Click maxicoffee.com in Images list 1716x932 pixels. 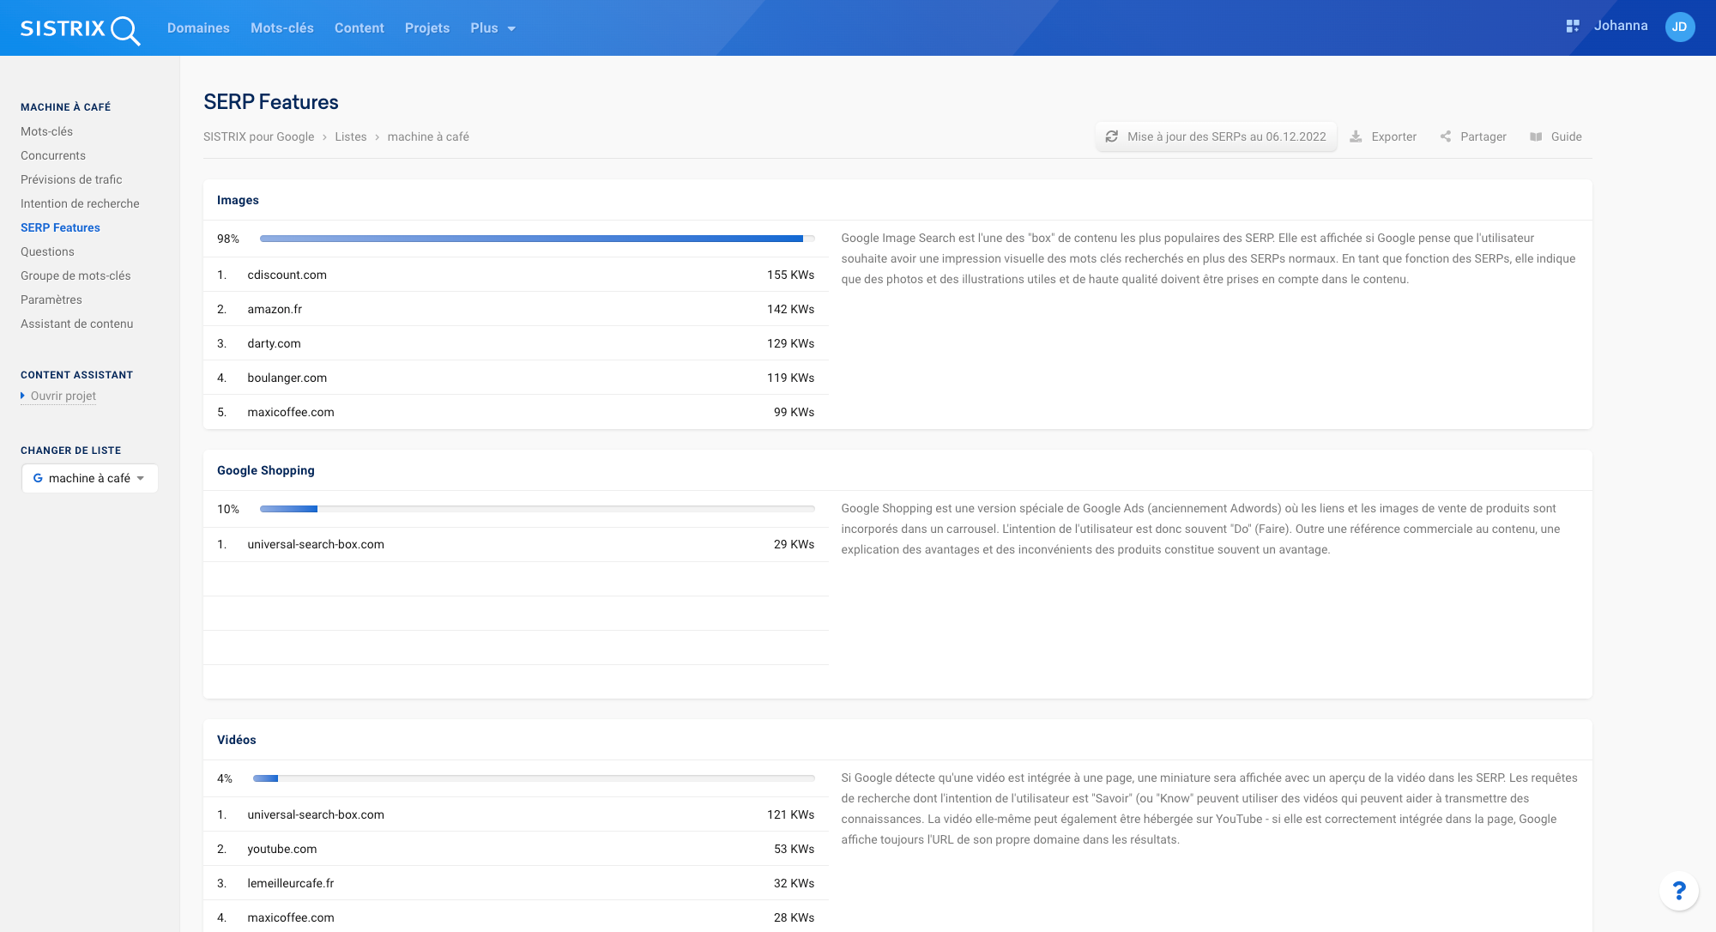291,412
